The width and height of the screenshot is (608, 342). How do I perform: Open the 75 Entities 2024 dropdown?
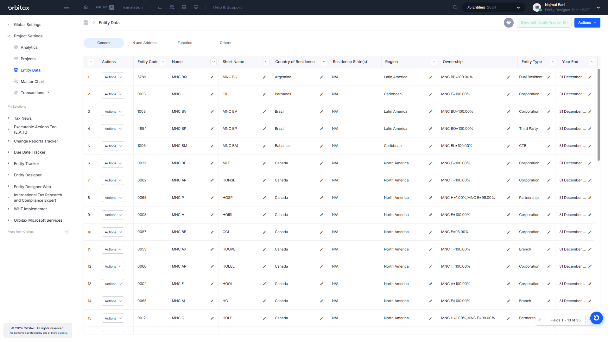493,7
